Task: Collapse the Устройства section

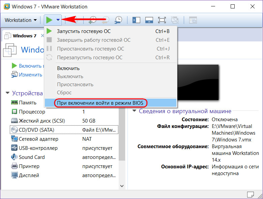Action: pos(7,93)
